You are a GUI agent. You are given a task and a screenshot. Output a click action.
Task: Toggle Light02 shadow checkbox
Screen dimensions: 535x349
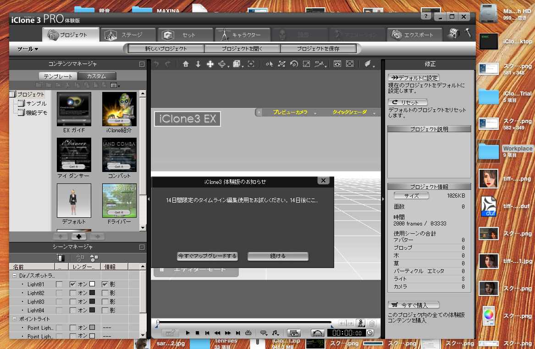(105, 293)
